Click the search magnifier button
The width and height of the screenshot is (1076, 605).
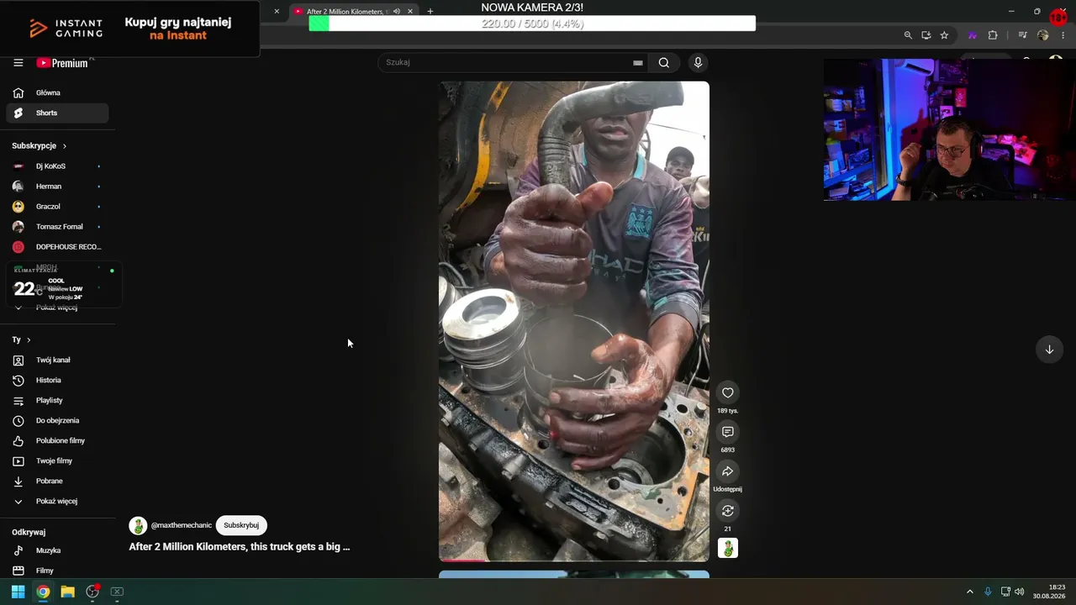[x=664, y=62]
